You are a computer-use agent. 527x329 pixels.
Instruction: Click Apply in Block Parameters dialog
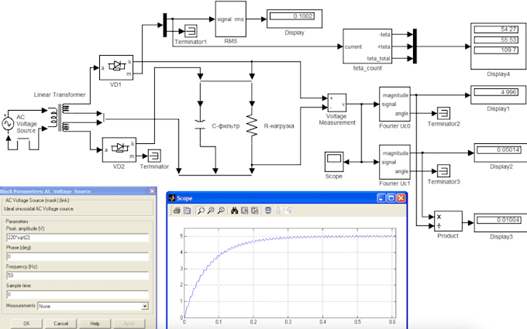point(129,324)
